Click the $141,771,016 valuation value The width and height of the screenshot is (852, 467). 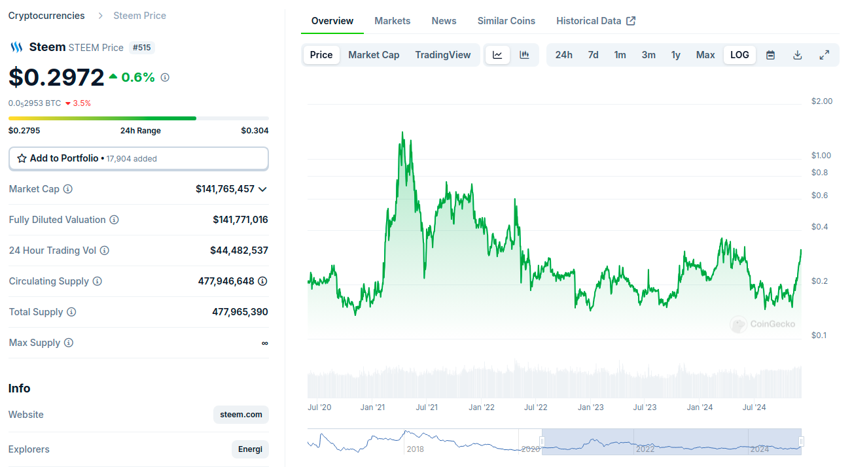click(x=241, y=220)
